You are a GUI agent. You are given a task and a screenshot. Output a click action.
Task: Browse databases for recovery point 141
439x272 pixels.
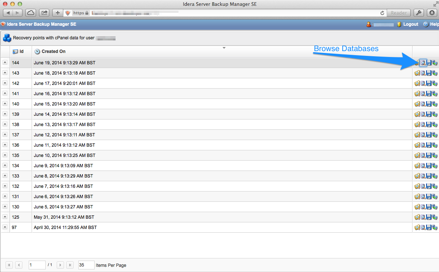[423, 94]
